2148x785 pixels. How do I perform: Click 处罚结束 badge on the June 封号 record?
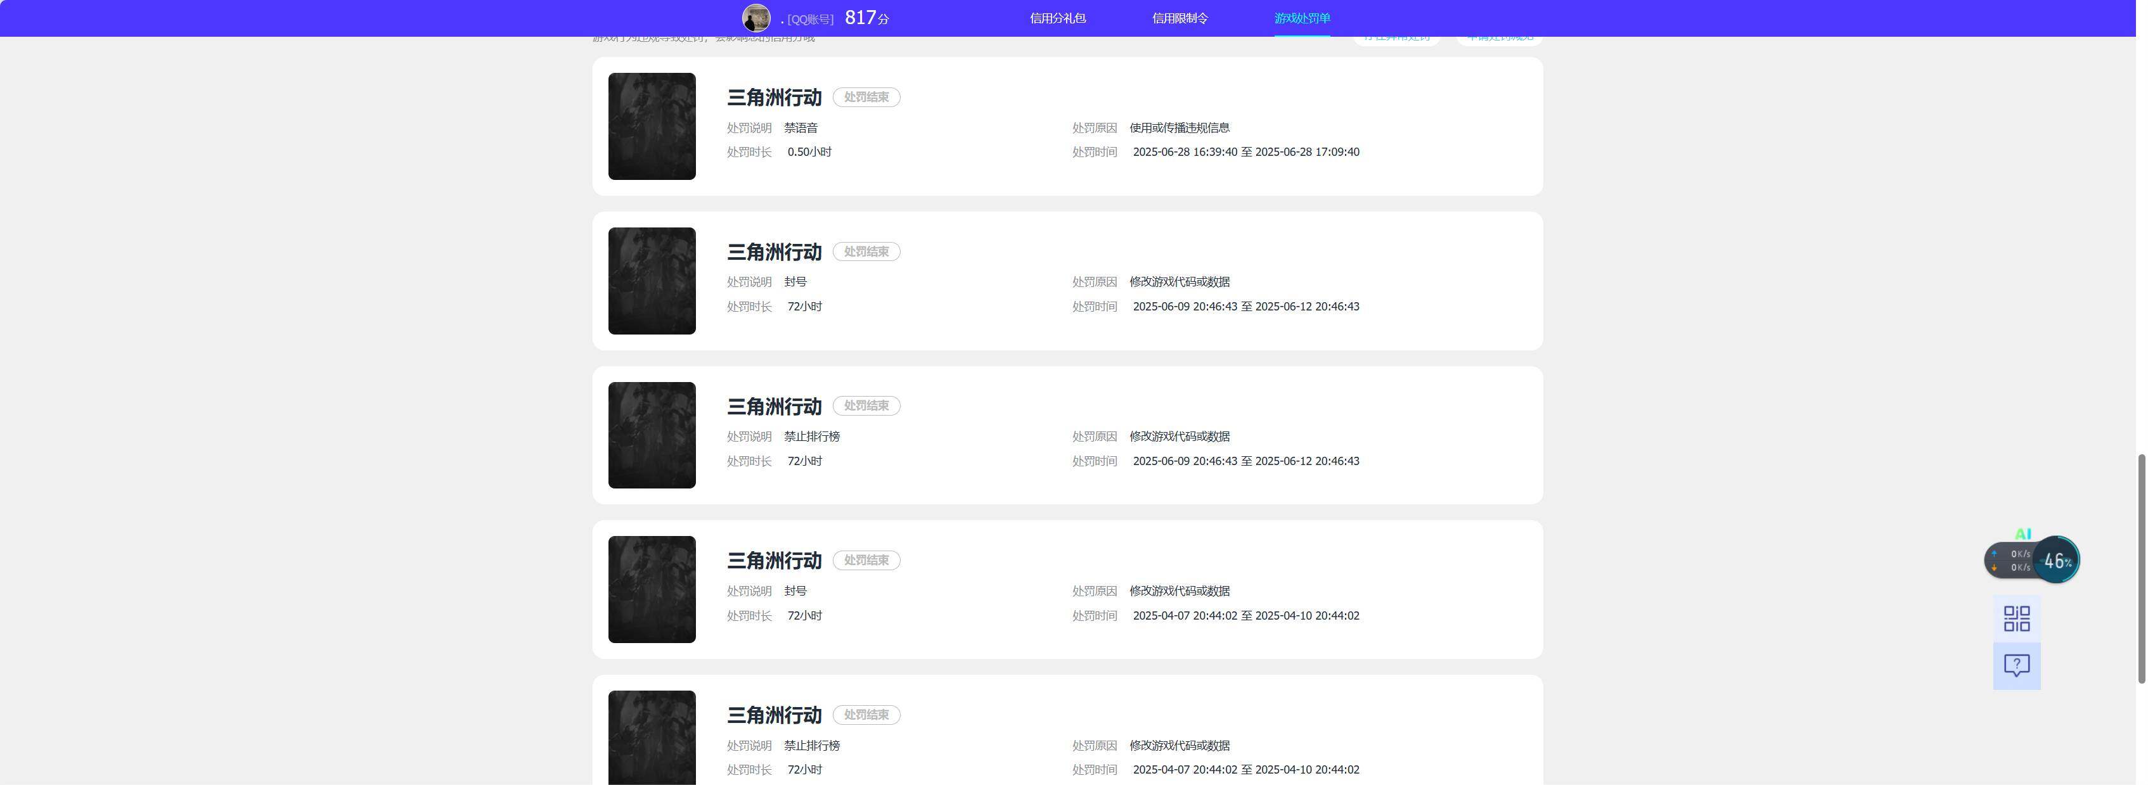click(866, 252)
